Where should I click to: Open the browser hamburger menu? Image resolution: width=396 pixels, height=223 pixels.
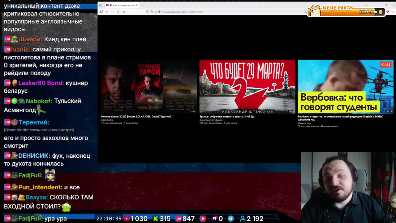393,12
